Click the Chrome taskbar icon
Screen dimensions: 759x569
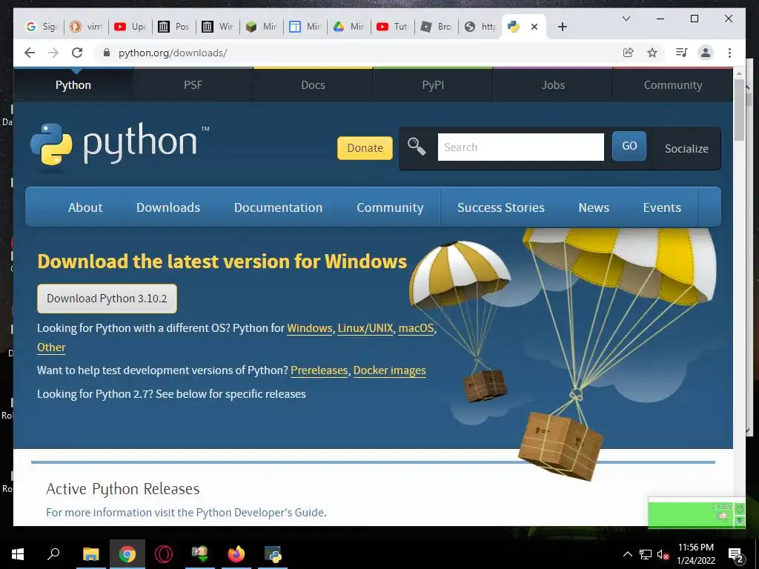(x=127, y=554)
